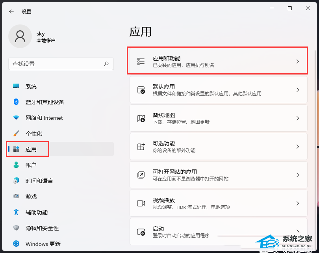Expand 应用和功能 via its chevron

click(298, 61)
